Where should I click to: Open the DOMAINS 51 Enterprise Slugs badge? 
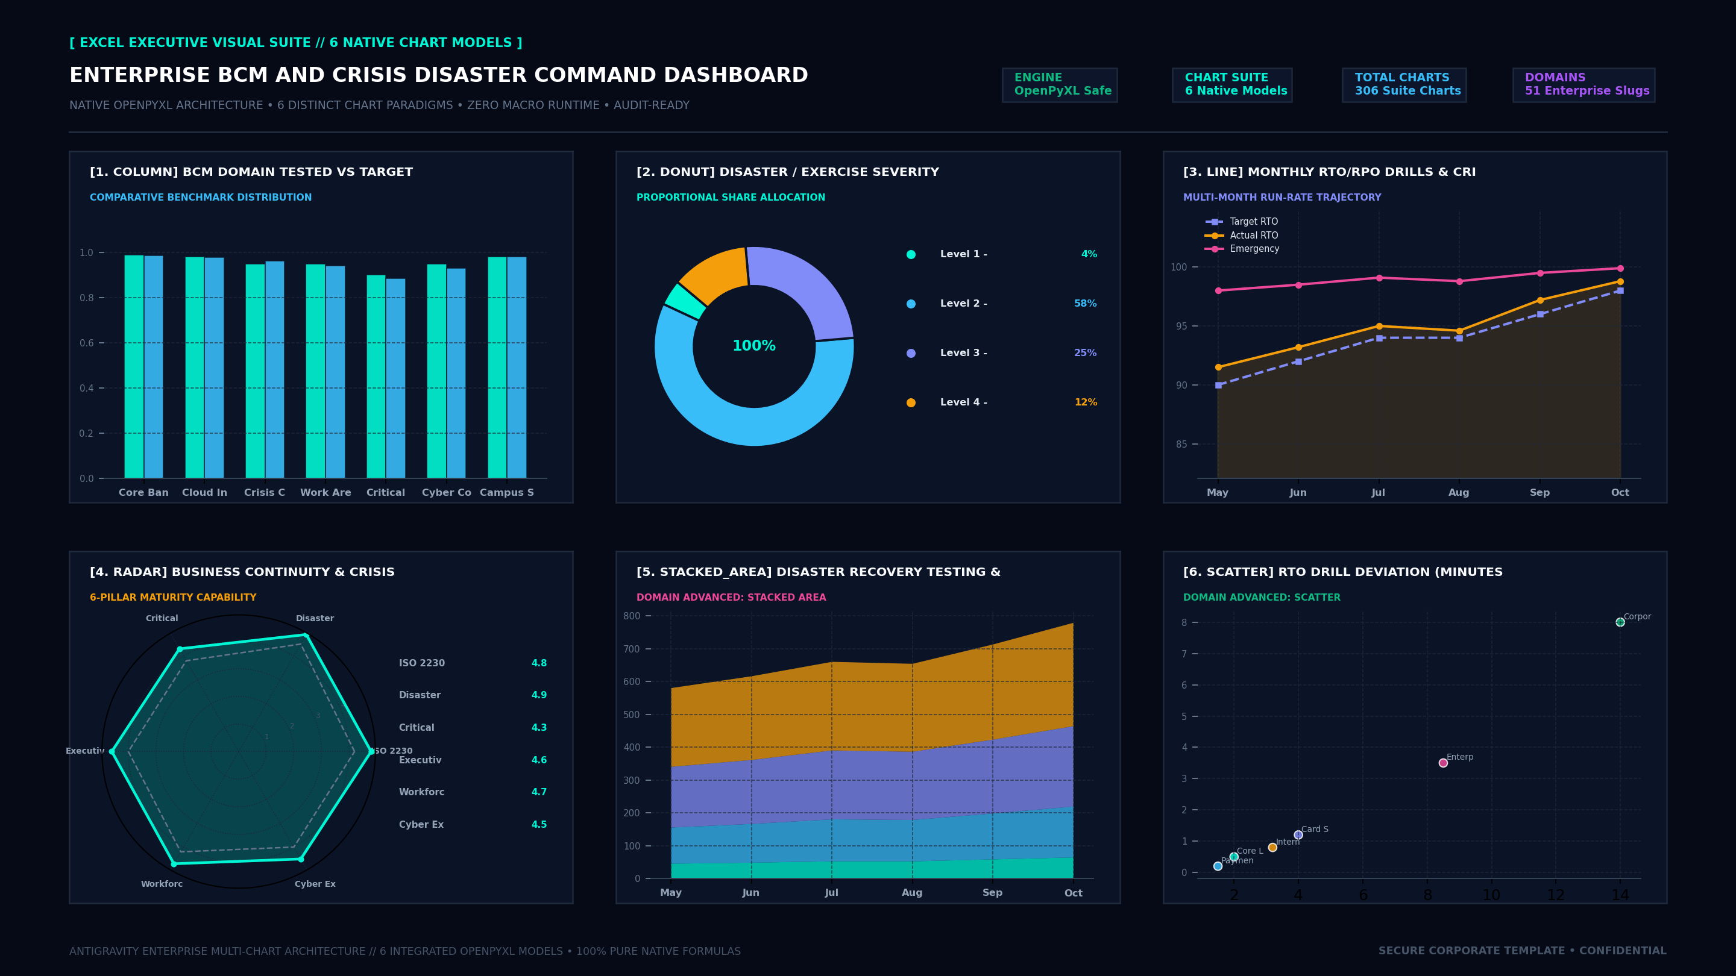1583,85
